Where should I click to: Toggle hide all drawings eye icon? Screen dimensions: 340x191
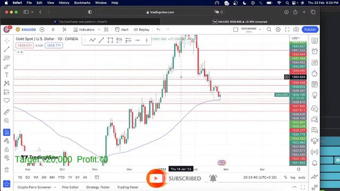(7, 158)
